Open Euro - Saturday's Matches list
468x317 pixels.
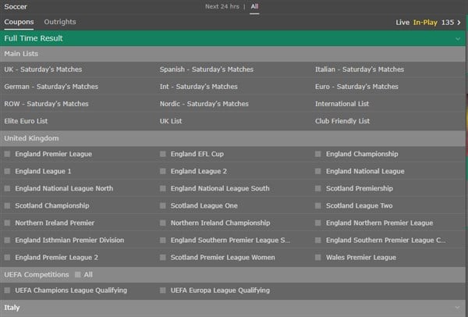[356, 87]
